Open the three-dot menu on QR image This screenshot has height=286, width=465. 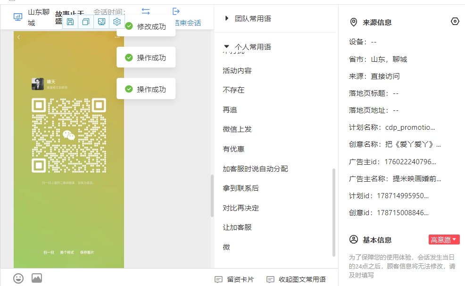click(x=117, y=37)
